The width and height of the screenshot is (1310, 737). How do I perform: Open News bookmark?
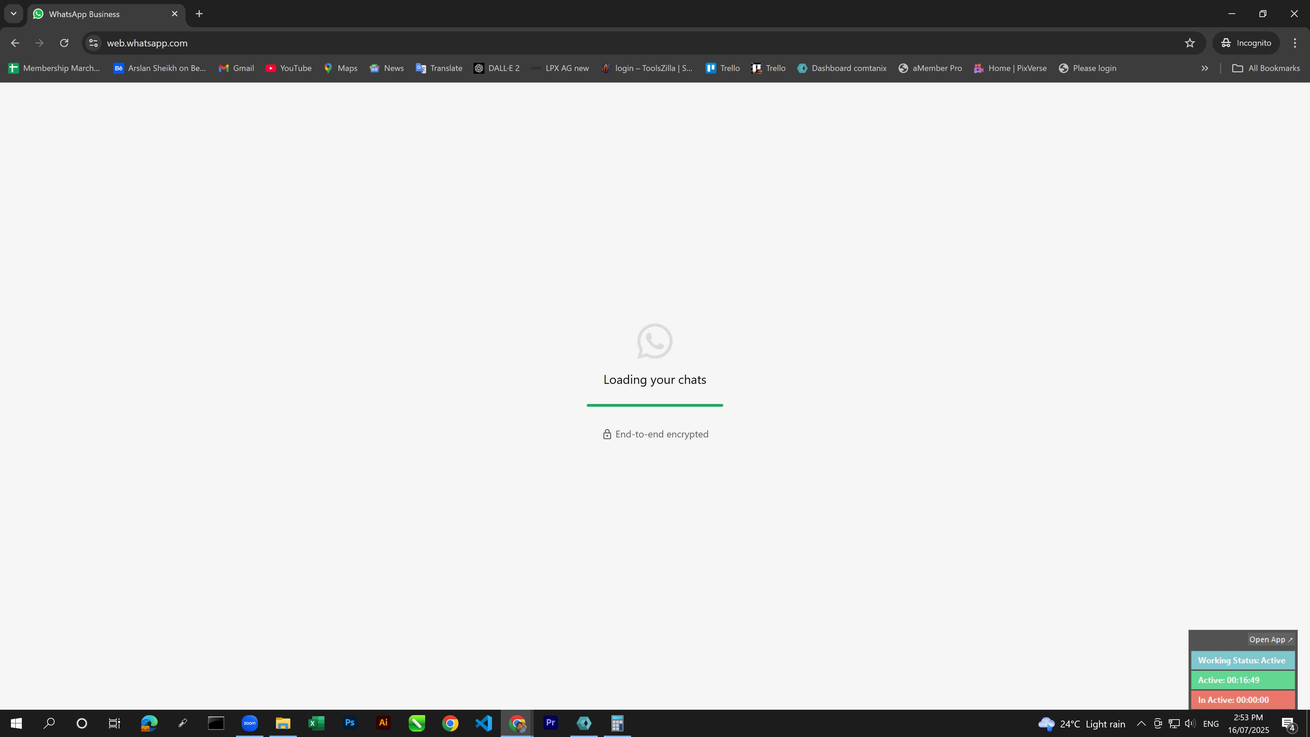point(387,68)
